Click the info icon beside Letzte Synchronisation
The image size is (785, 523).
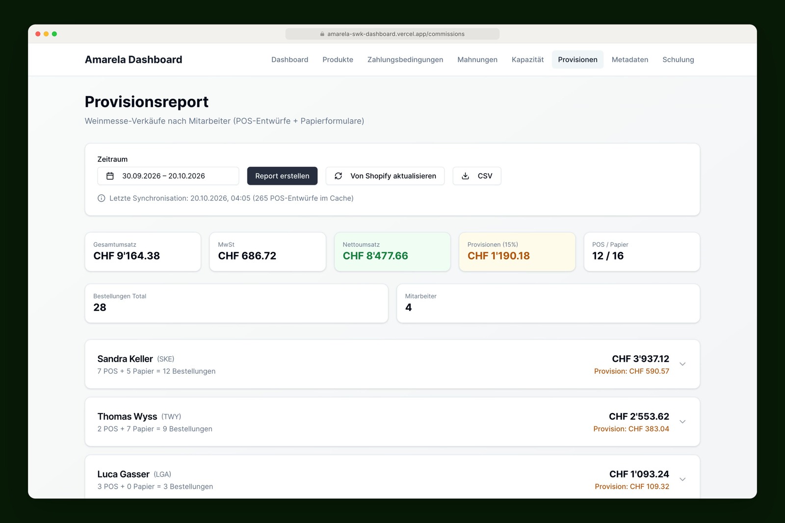[x=101, y=198]
